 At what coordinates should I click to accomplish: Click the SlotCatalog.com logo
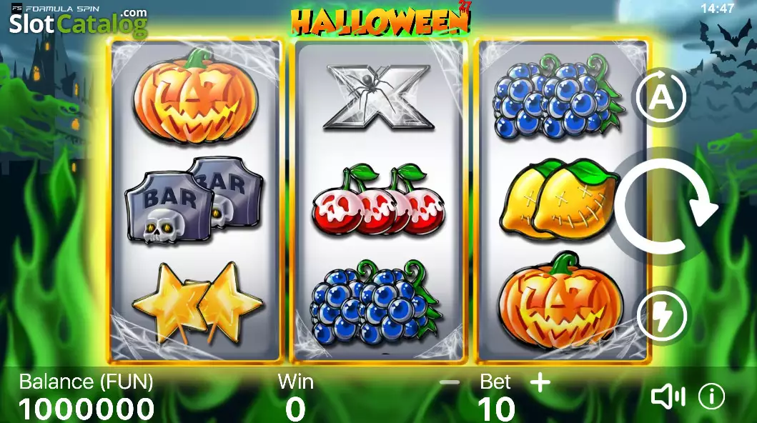(x=78, y=21)
